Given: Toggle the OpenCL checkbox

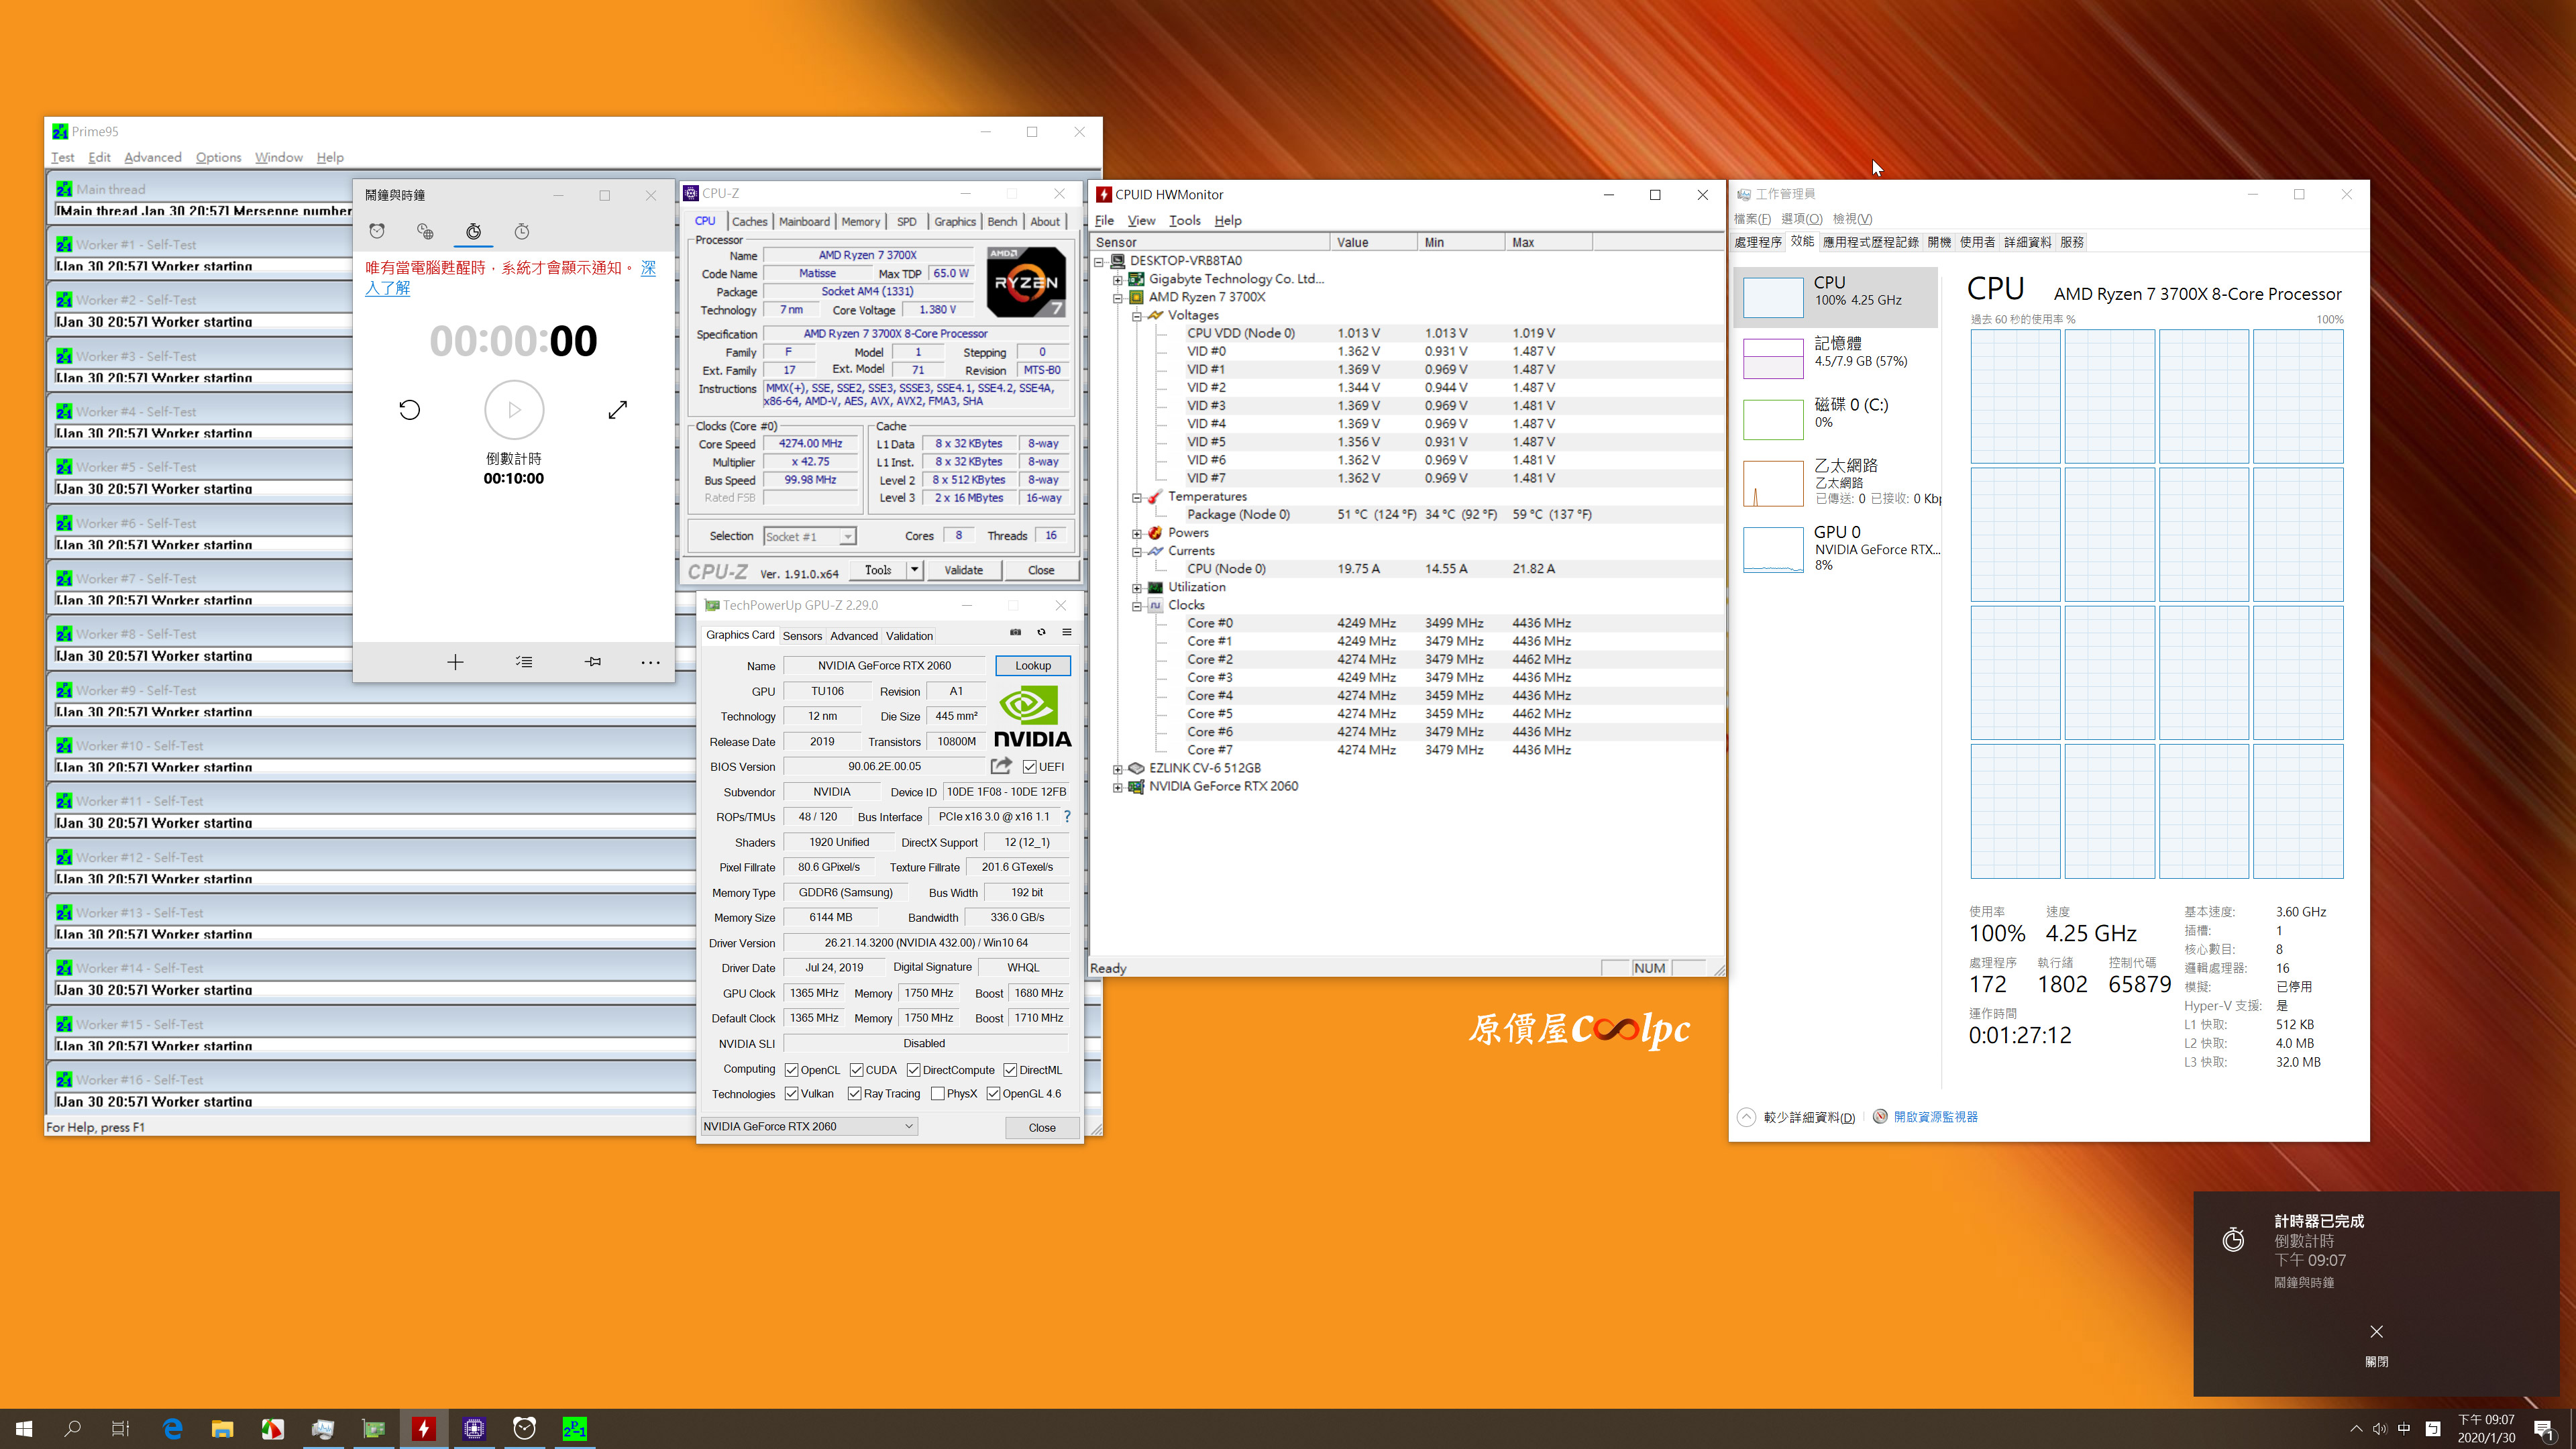Looking at the screenshot, I should (792, 1070).
